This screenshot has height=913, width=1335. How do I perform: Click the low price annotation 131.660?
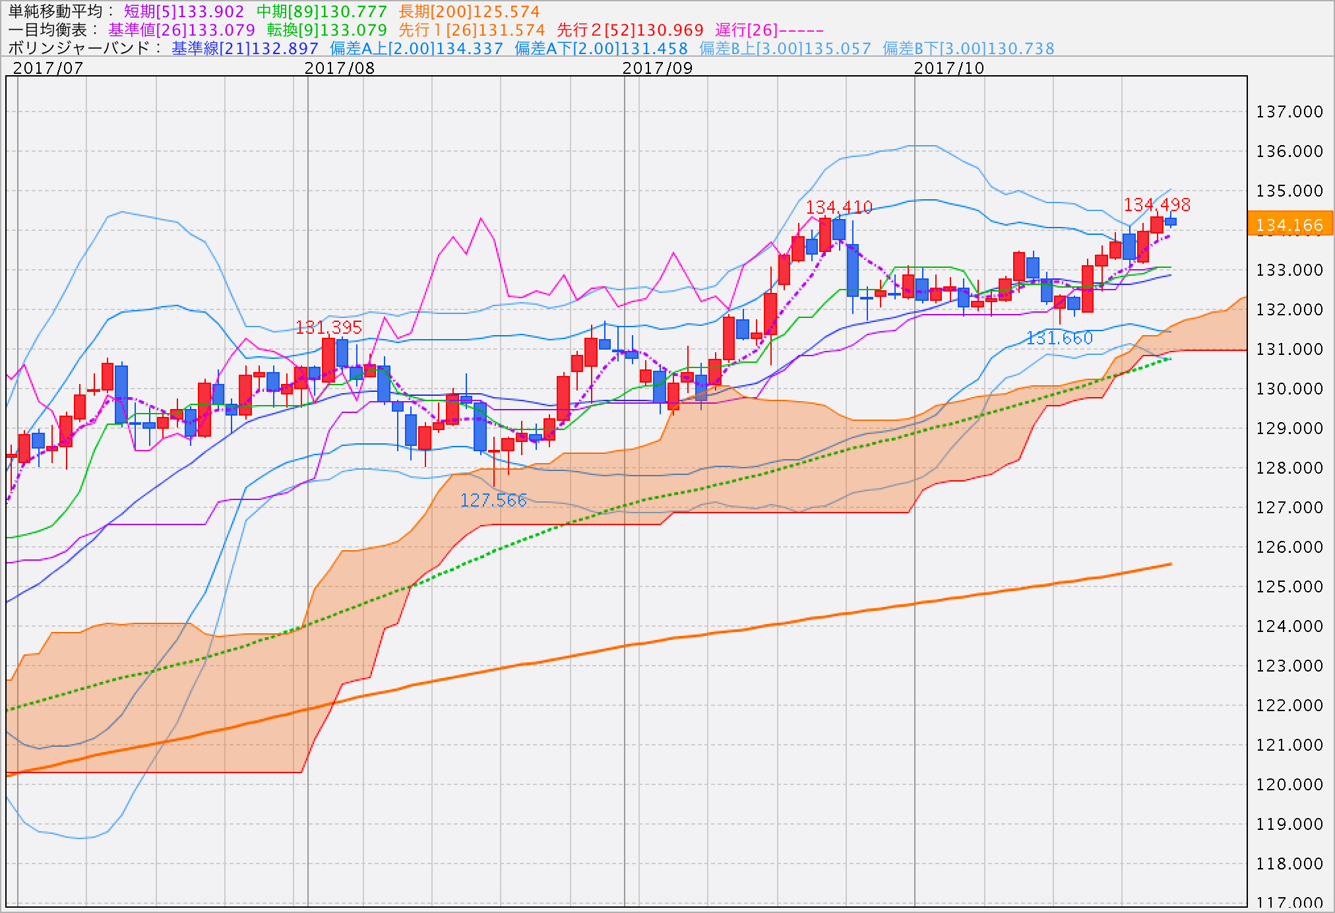tap(1059, 338)
